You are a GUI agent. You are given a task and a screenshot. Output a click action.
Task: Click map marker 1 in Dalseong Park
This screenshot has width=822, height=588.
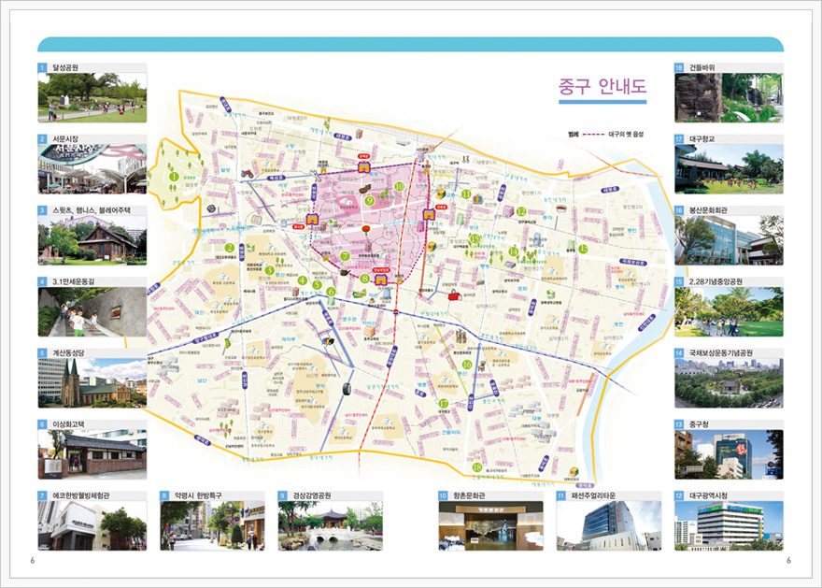(174, 178)
